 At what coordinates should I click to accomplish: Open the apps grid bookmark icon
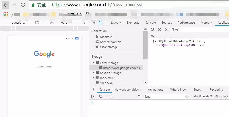(x=5, y=14)
